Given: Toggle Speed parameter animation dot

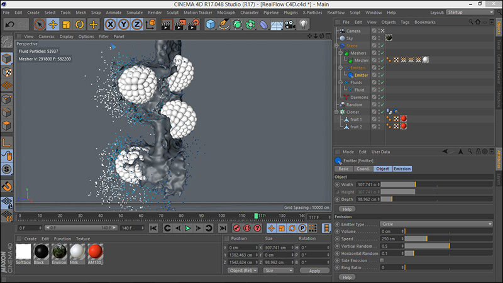Looking at the screenshot, I should pyautogui.click(x=337, y=239).
